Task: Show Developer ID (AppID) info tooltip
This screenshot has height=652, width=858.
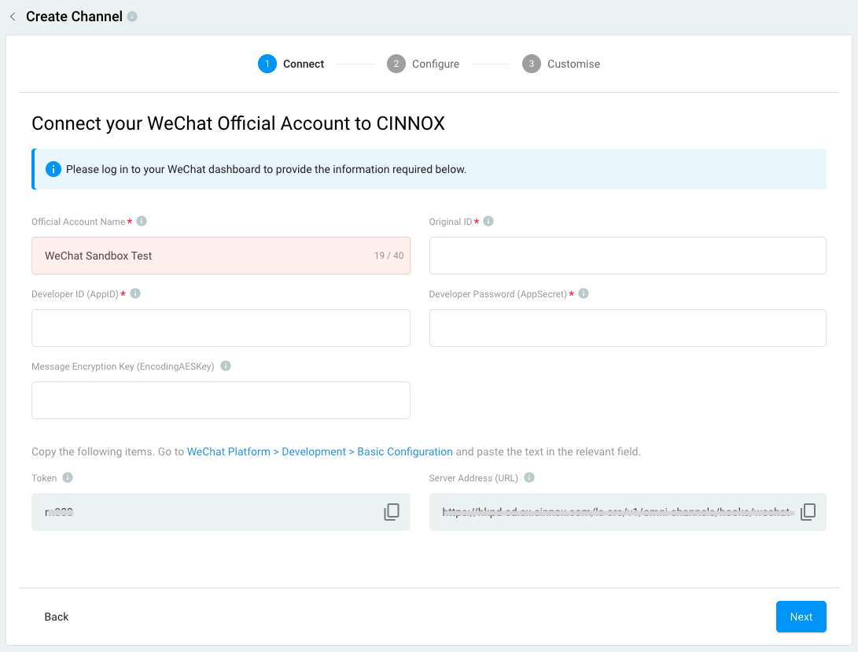Action: (x=136, y=293)
